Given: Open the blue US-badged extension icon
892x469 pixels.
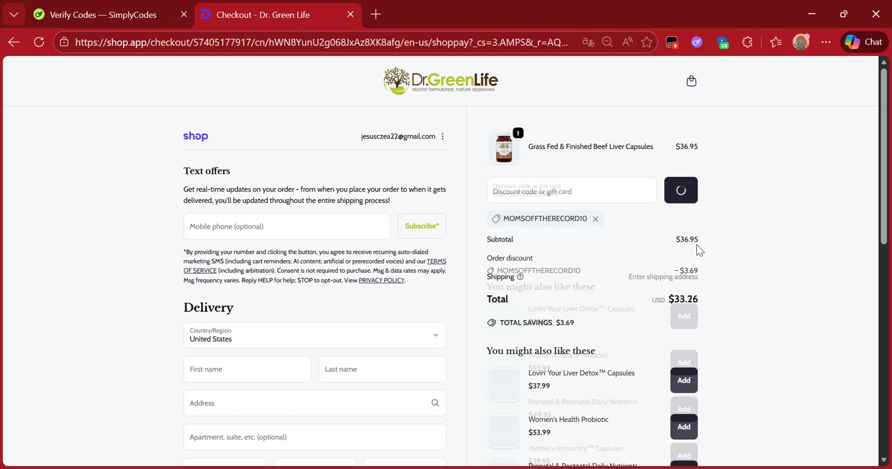Looking at the screenshot, I should point(723,42).
